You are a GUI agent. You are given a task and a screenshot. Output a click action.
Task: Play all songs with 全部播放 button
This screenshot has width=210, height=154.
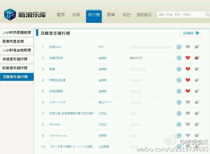(191, 33)
